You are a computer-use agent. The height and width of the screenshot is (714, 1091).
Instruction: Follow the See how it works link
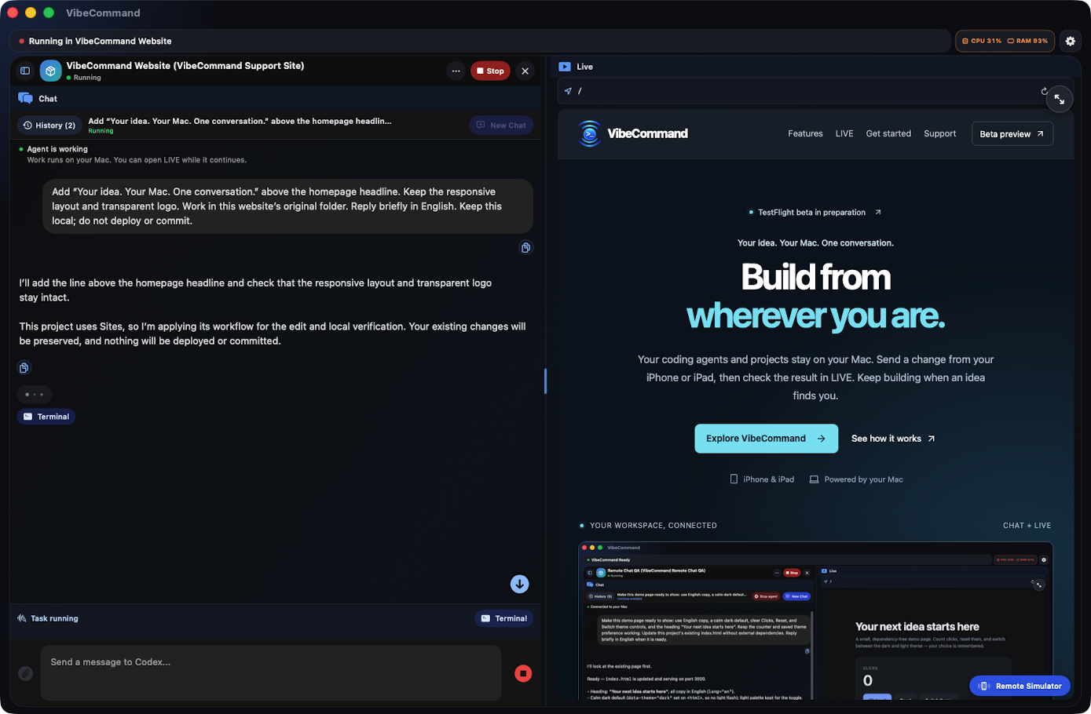(x=893, y=439)
